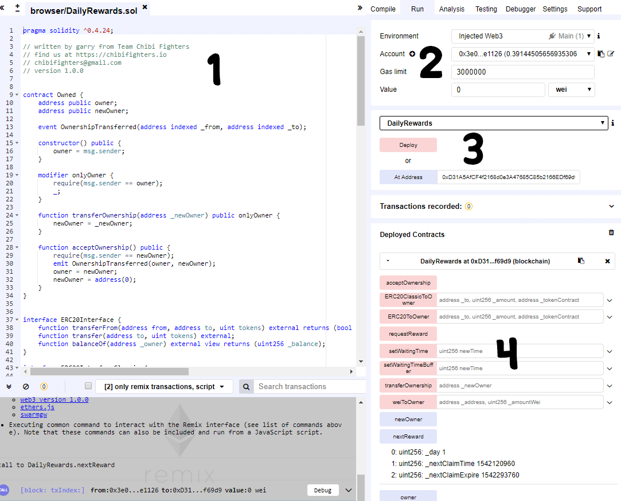The image size is (621, 501).
Task: Fold the contract Owned code block
Action: click(17, 95)
